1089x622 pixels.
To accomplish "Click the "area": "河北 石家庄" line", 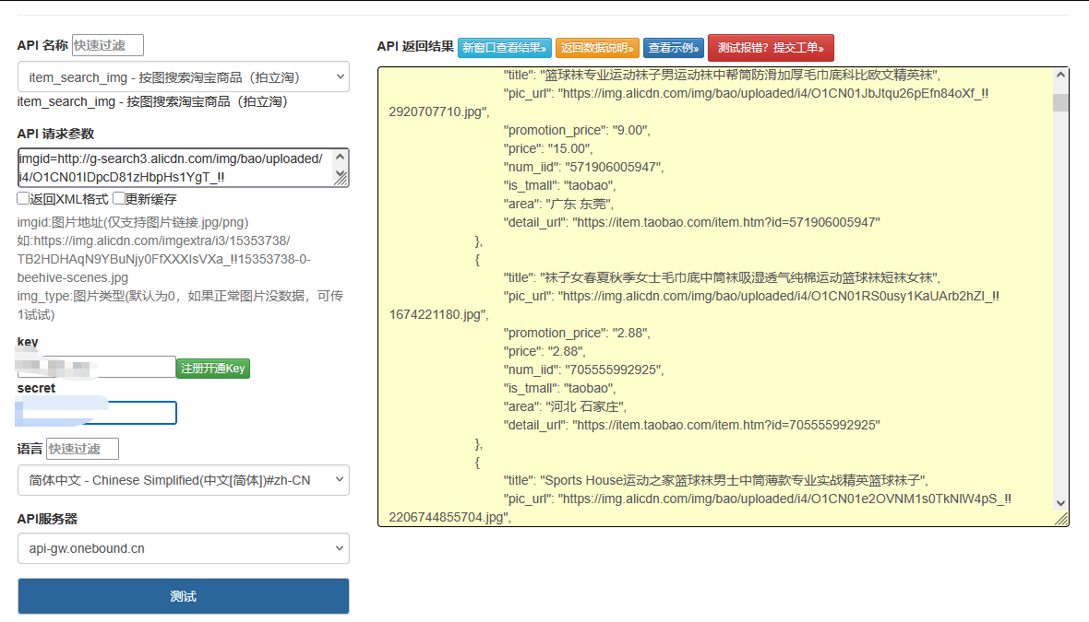I will [566, 407].
